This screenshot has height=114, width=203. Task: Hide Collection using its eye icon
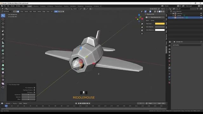[201, 13]
